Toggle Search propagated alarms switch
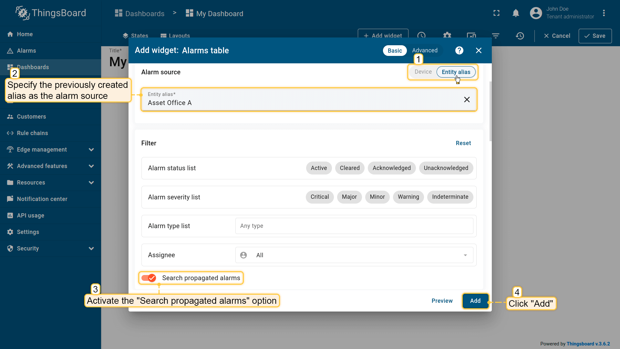 (149, 278)
